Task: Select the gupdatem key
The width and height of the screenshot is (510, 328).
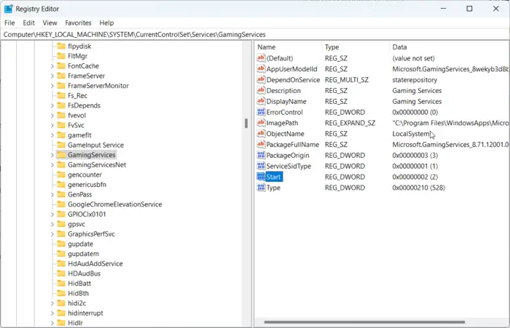Action: tap(83, 254)
